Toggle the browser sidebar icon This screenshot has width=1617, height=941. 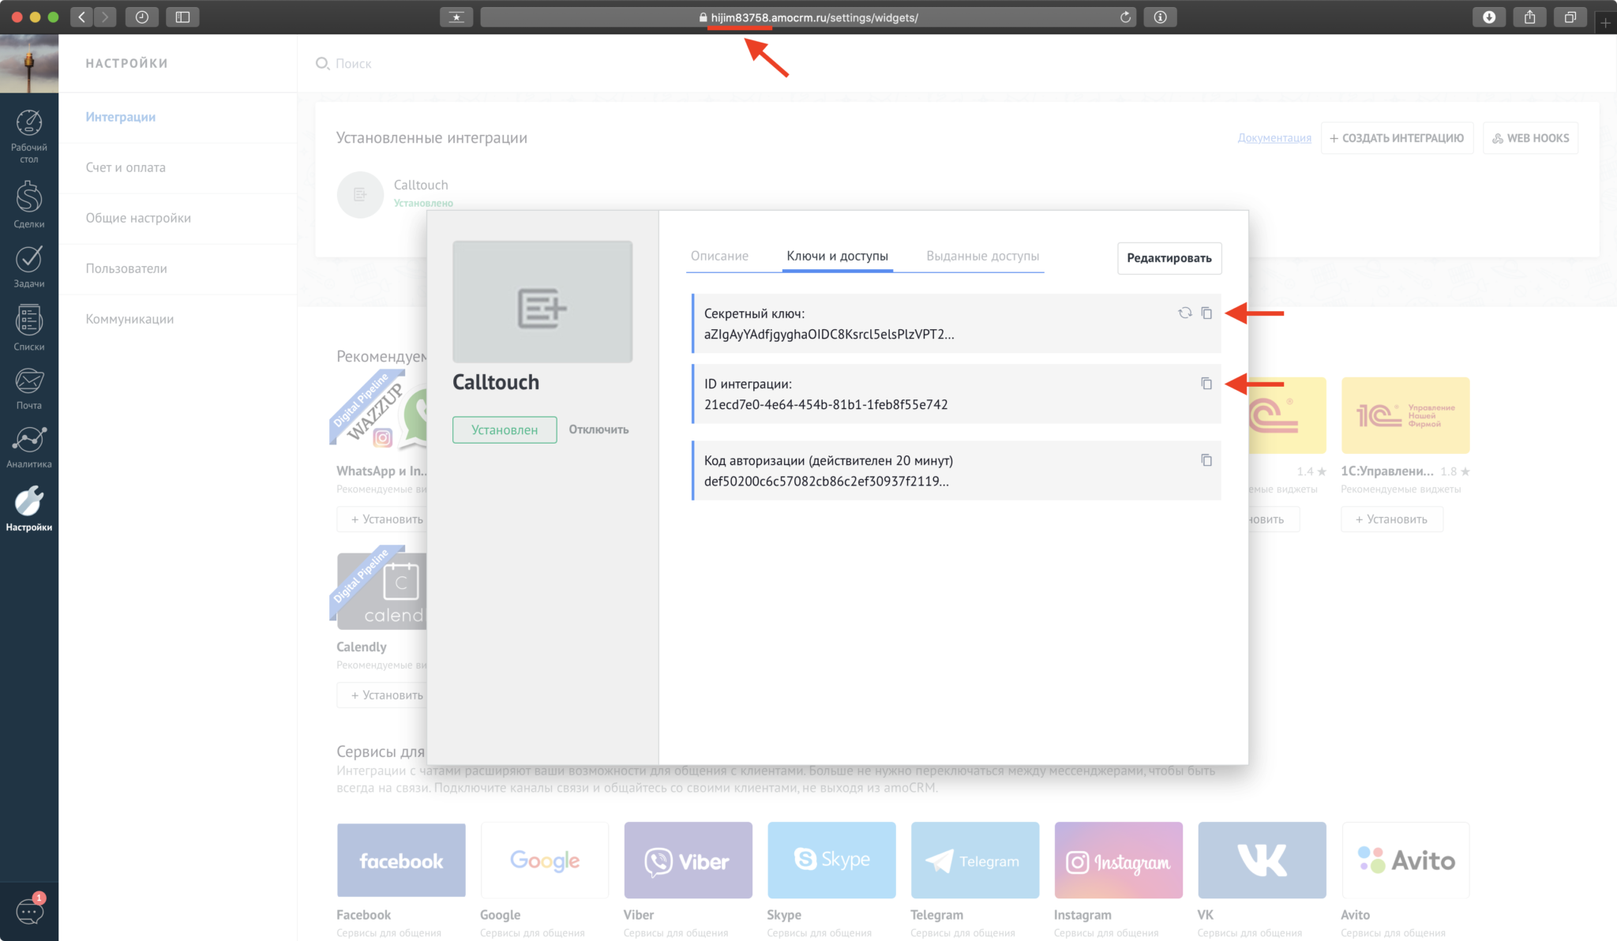pos(182,17)
